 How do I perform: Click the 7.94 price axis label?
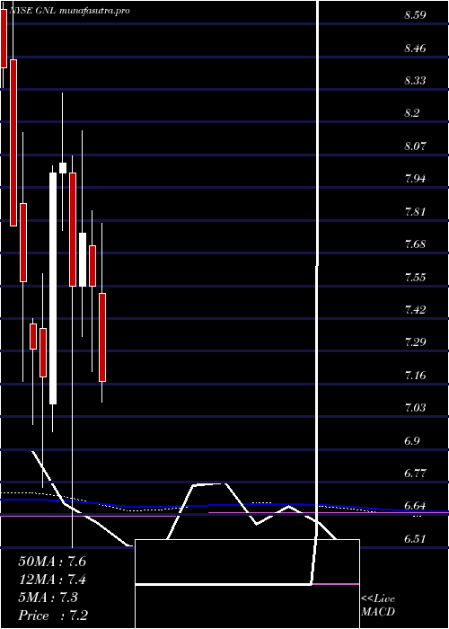coord(415,178)
